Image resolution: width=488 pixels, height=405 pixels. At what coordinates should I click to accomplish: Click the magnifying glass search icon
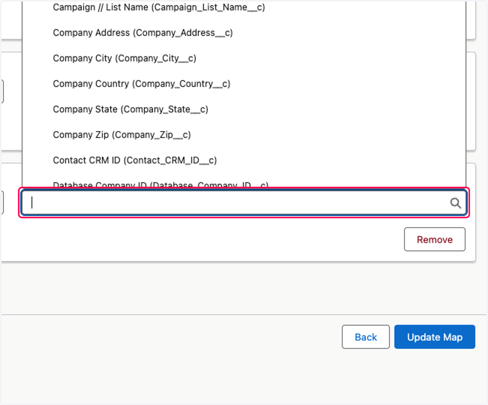(x=455, y=203)
